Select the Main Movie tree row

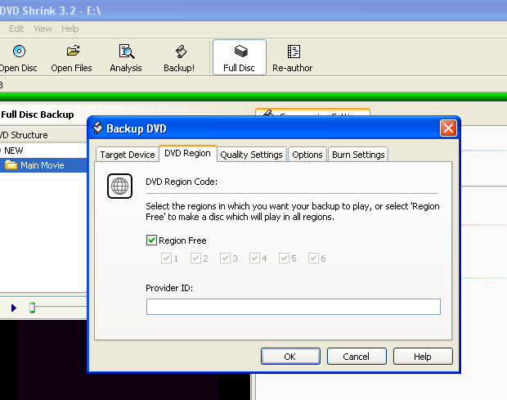pyautogui.click(x=43, y=165)
